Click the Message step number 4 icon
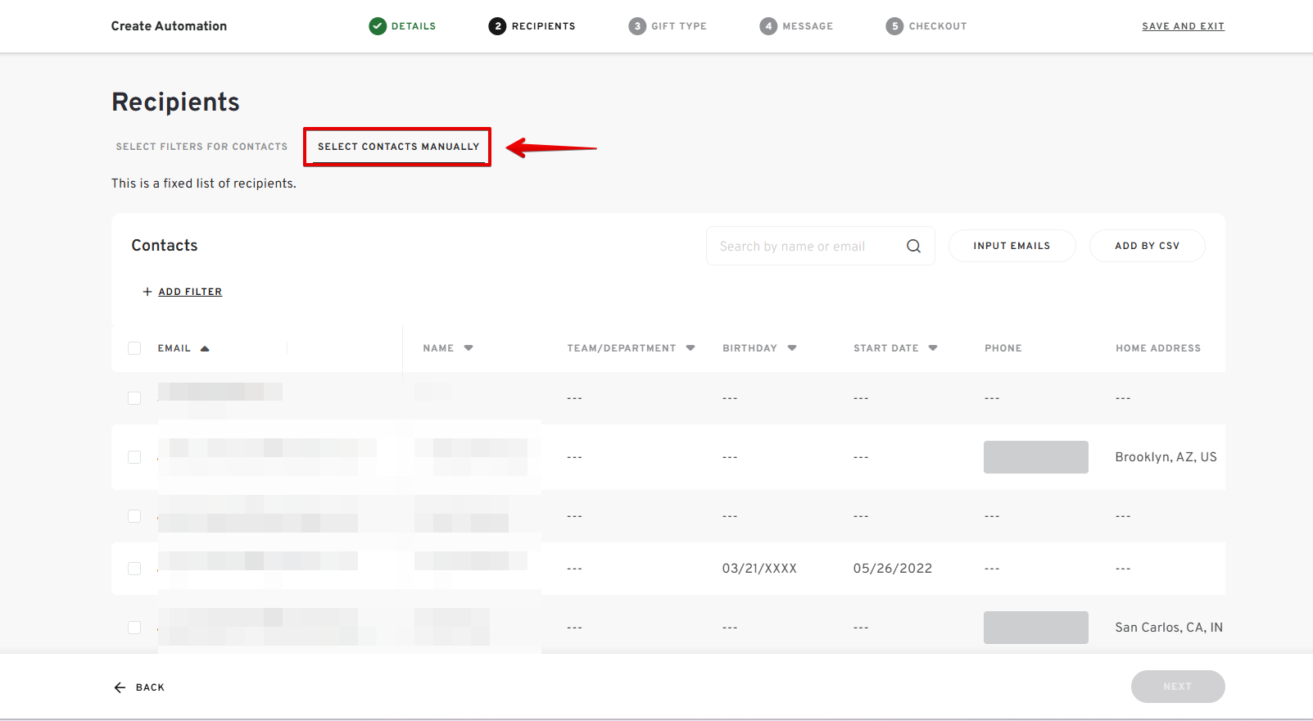 click(768, 26)
